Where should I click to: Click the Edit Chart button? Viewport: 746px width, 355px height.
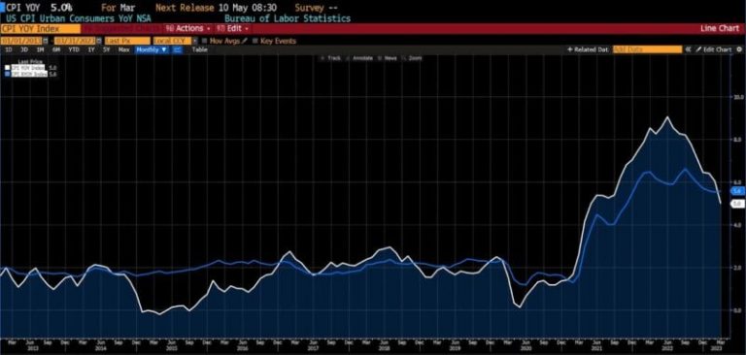point(714,49)
